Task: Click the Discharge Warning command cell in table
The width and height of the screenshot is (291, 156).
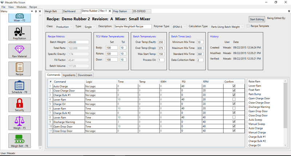Action: point(69,122)
